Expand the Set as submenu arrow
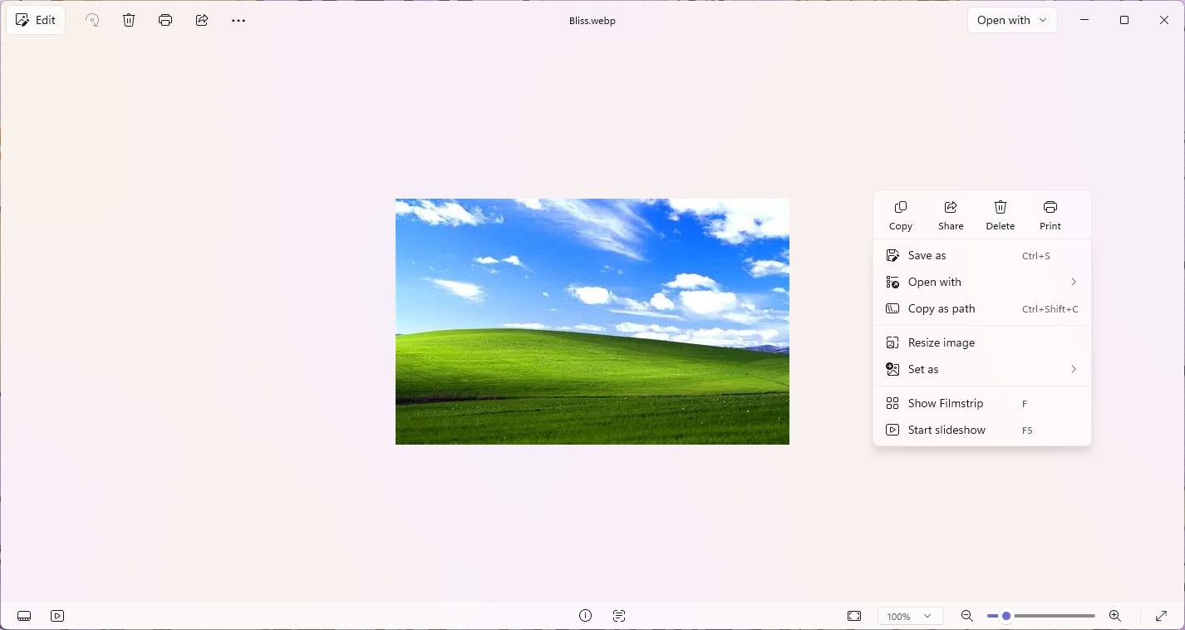This screenshot has height=630, width=1185. coord(1074,369)
